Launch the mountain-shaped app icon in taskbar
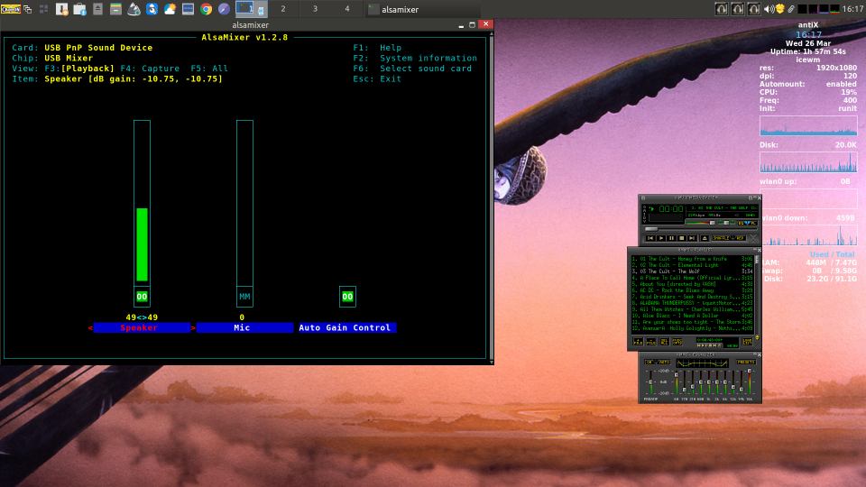Screen dimensions: 866x487 point(134,9)
